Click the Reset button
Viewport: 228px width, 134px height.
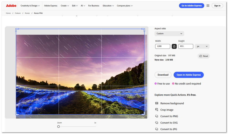pyautogui.click(x=203, y=56)
